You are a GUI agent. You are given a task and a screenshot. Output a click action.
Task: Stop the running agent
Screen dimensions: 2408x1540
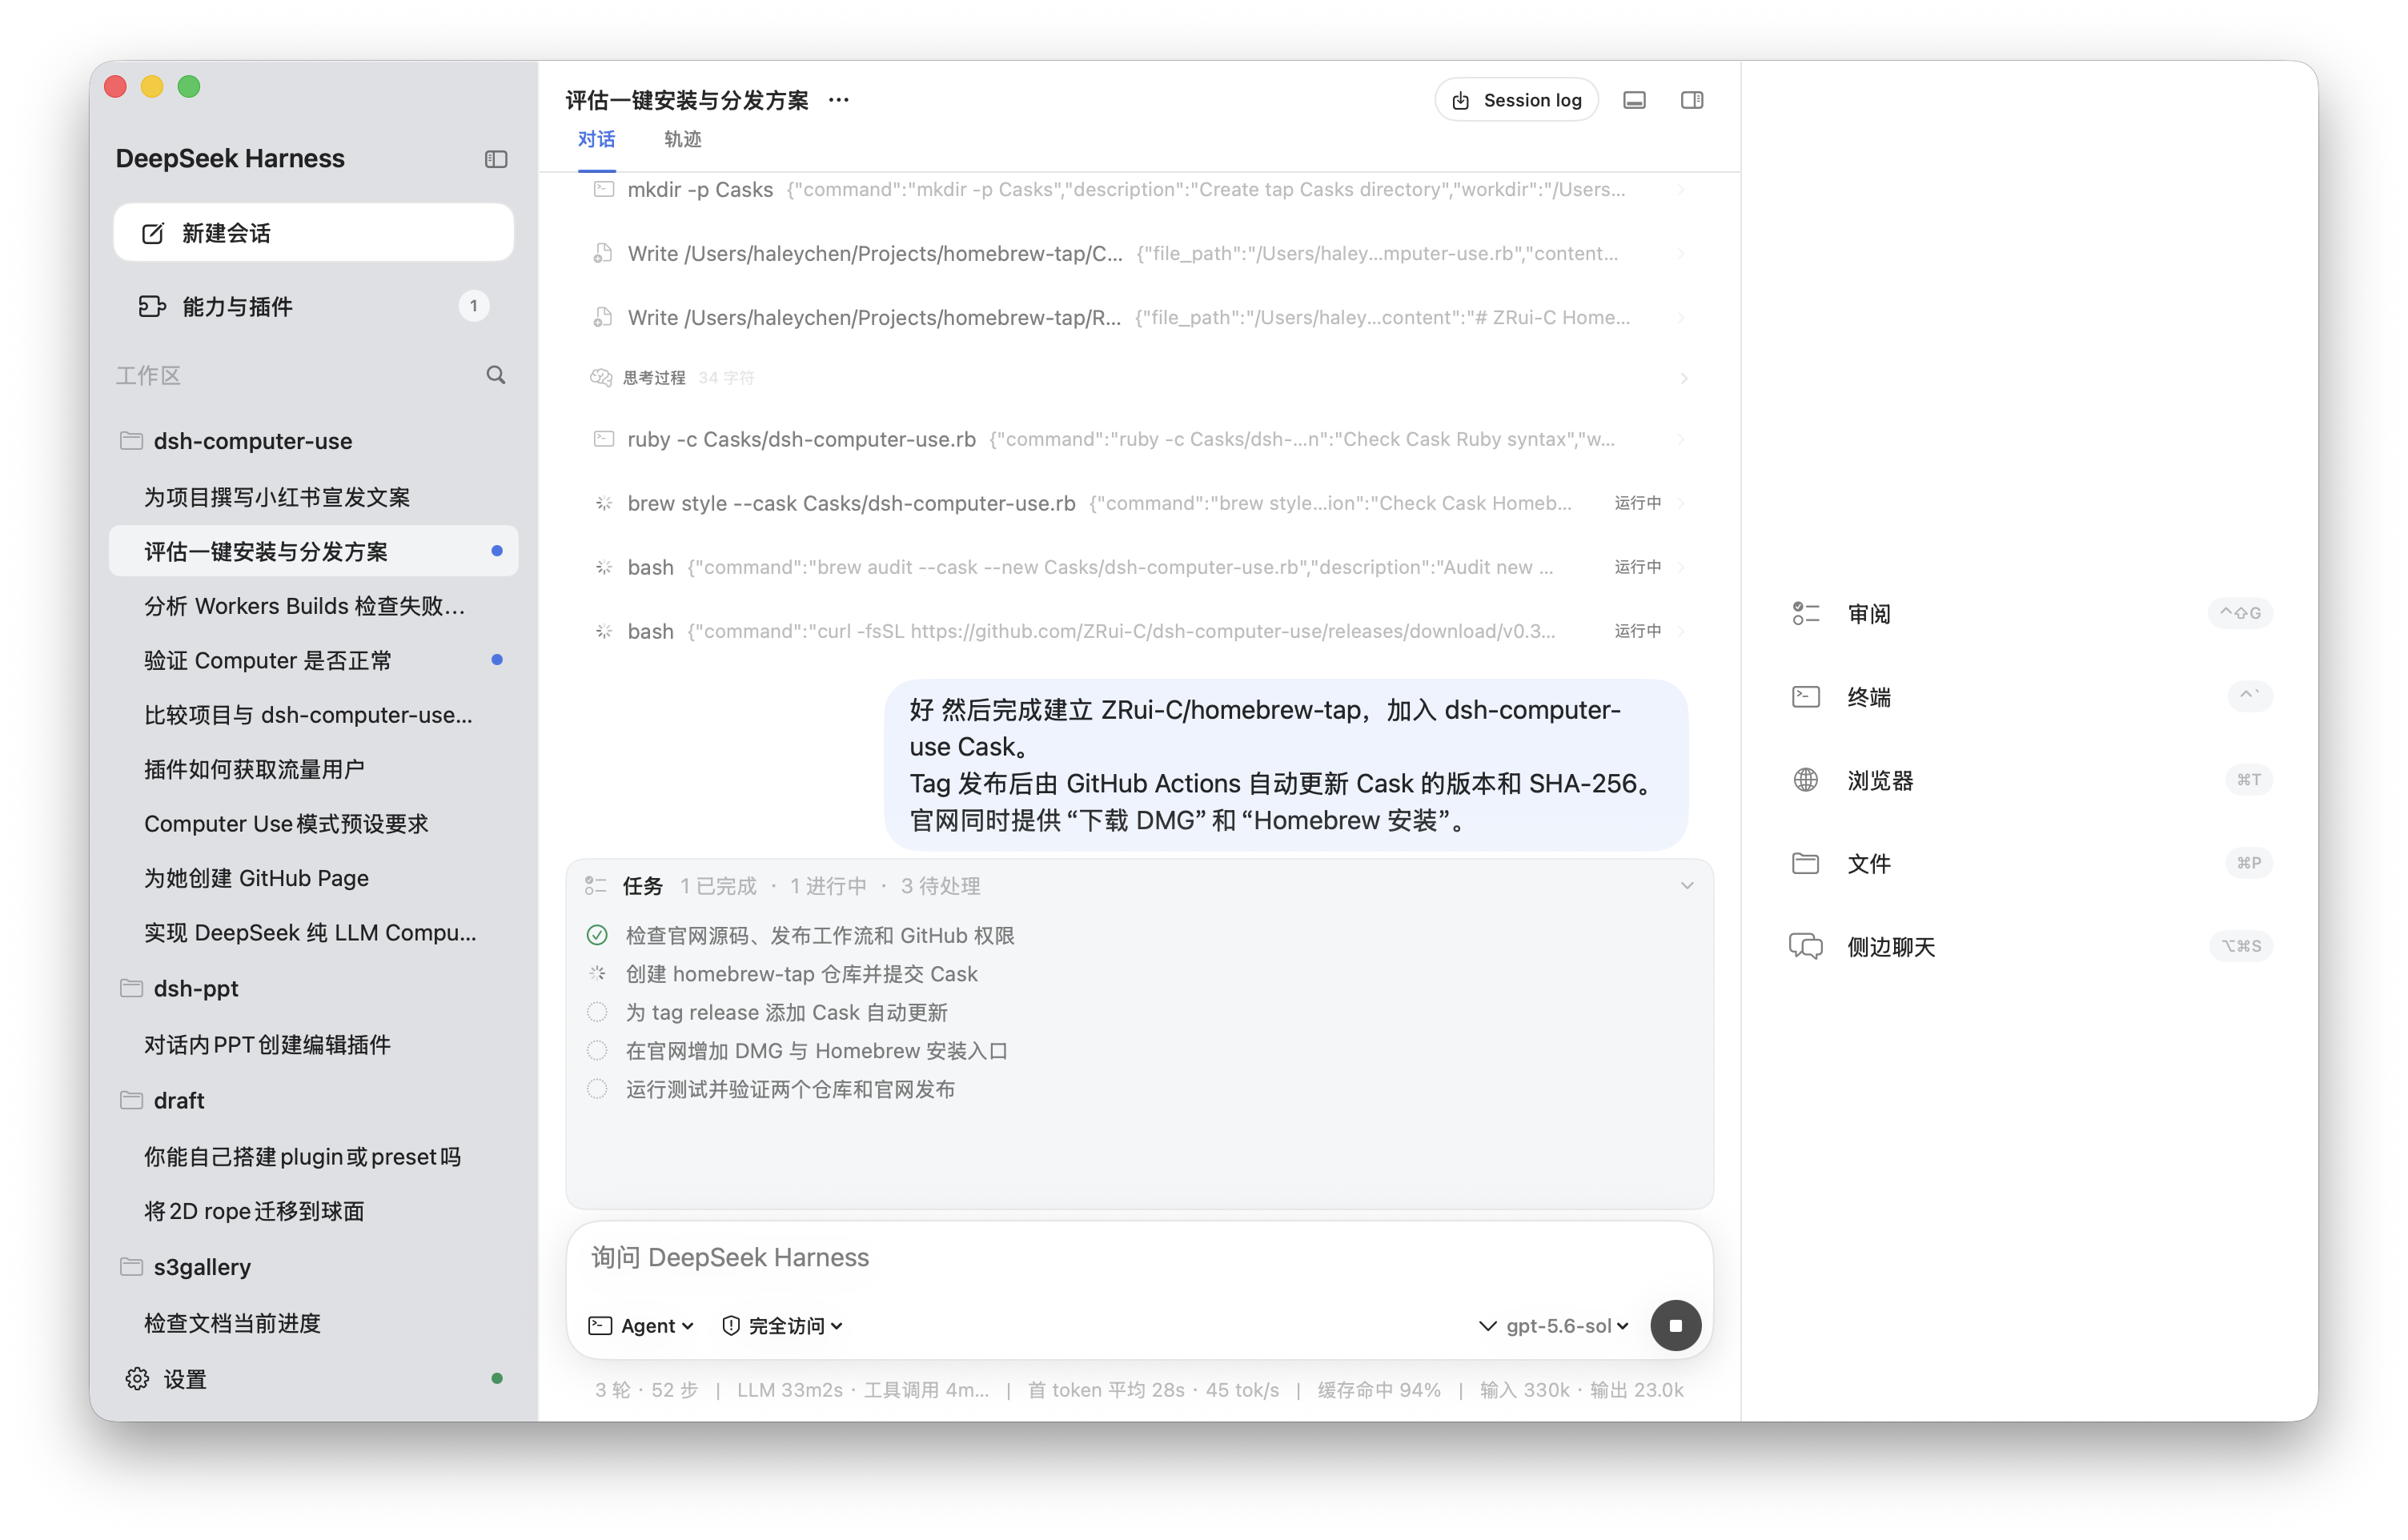click(x=1676, y=1325)
